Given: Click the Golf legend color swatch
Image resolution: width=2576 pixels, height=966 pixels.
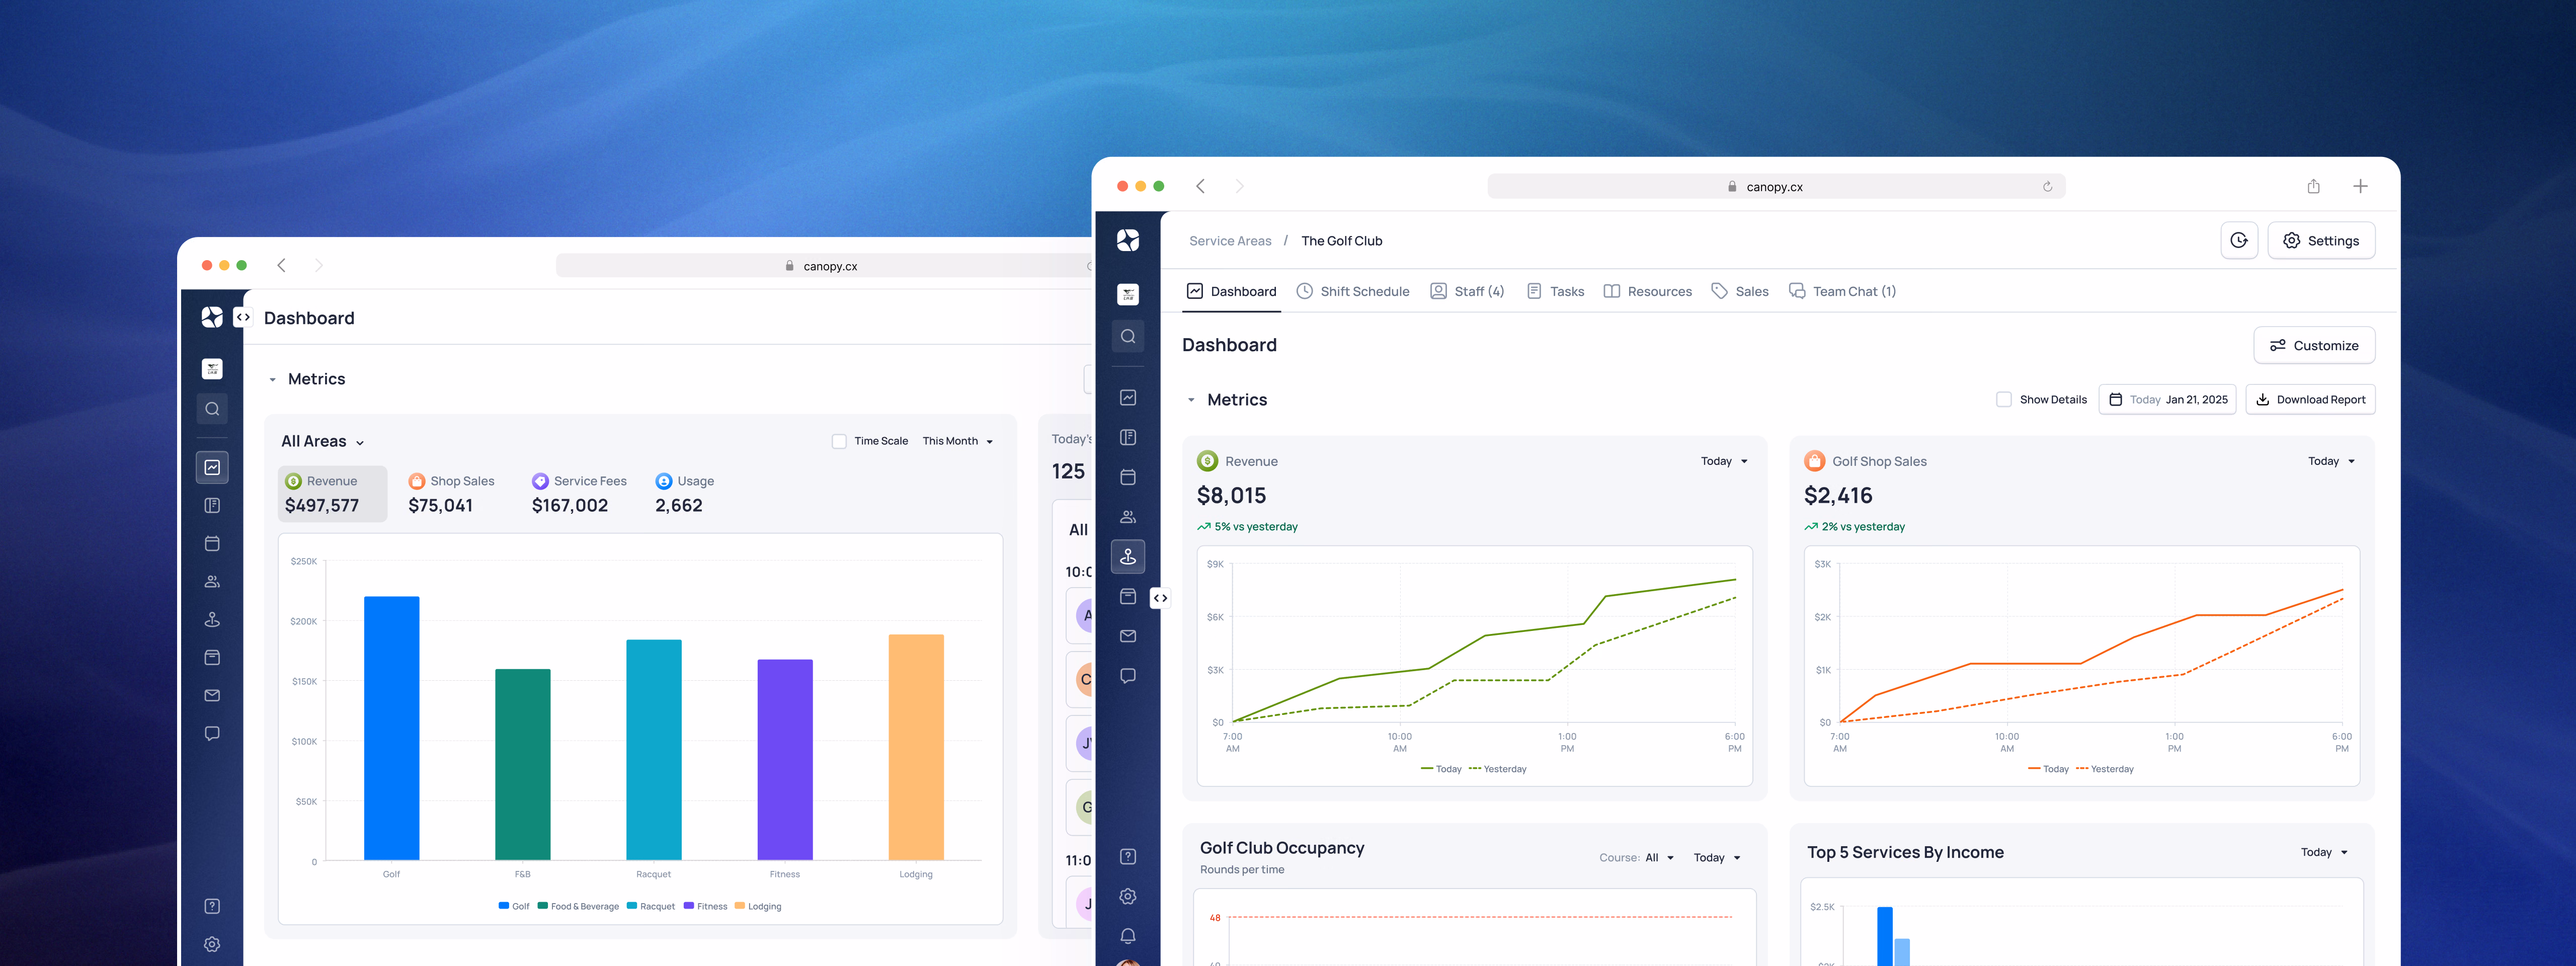Looking at the screenshot, I should coord(503,906).
